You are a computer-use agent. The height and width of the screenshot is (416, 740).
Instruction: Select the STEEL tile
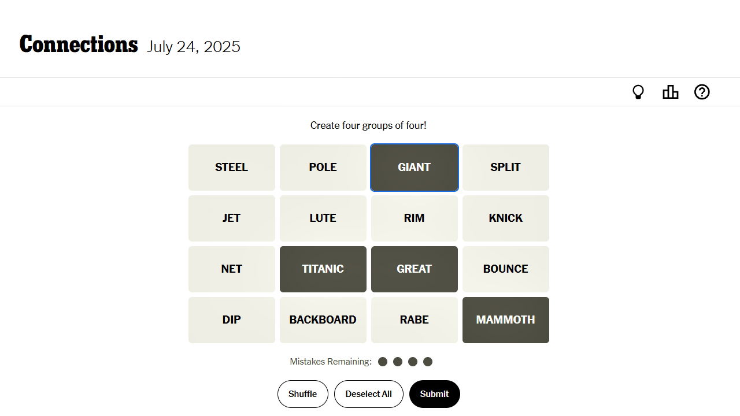231,167
